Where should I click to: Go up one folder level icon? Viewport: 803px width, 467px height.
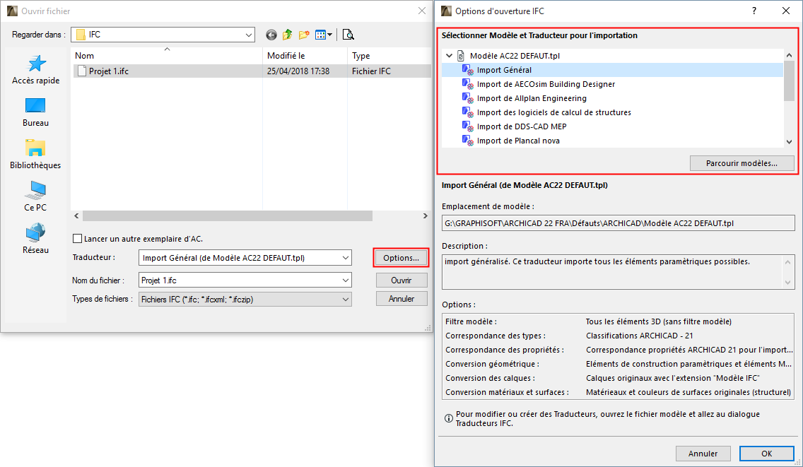[287, 35]
